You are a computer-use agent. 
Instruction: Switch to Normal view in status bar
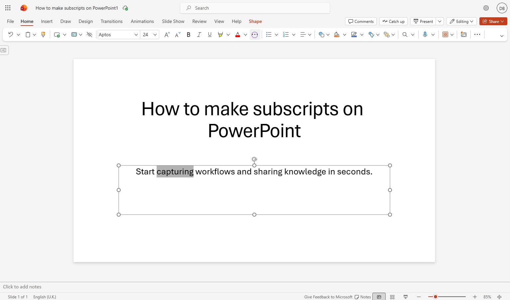tap(379, 297)
